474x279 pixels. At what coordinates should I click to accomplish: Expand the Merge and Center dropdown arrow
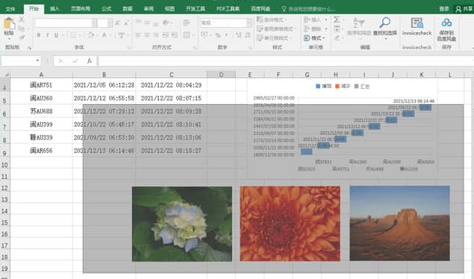(x=193, y=35)
